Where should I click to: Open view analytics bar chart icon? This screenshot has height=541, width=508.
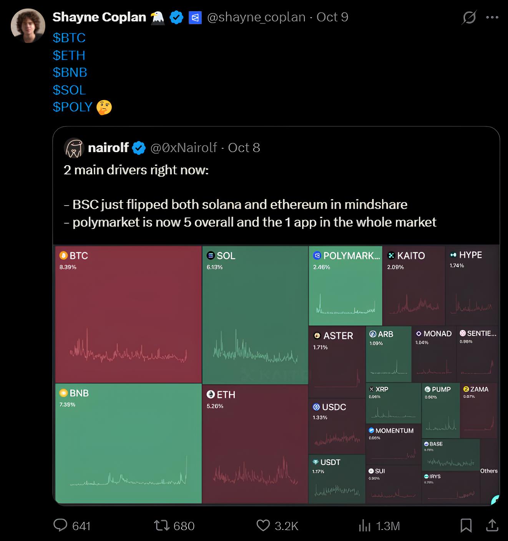pos(364,526)
